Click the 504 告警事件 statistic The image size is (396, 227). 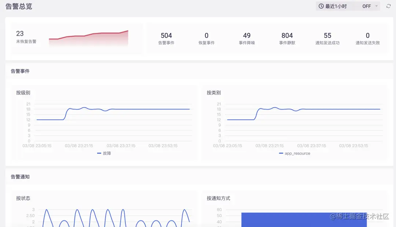(x=166, y=38)
